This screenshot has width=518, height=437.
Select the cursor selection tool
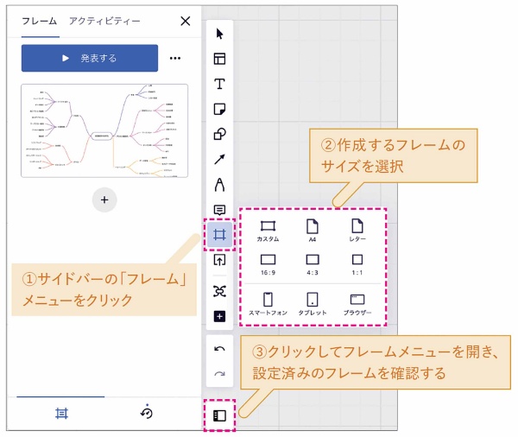click(219, 35)
